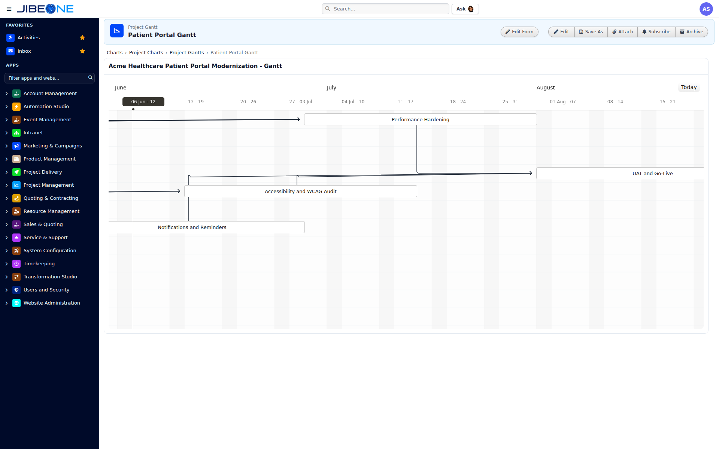Screen dimensions: 719x449
Task: Click the JibeOne logo
Action: pos(45,9)
